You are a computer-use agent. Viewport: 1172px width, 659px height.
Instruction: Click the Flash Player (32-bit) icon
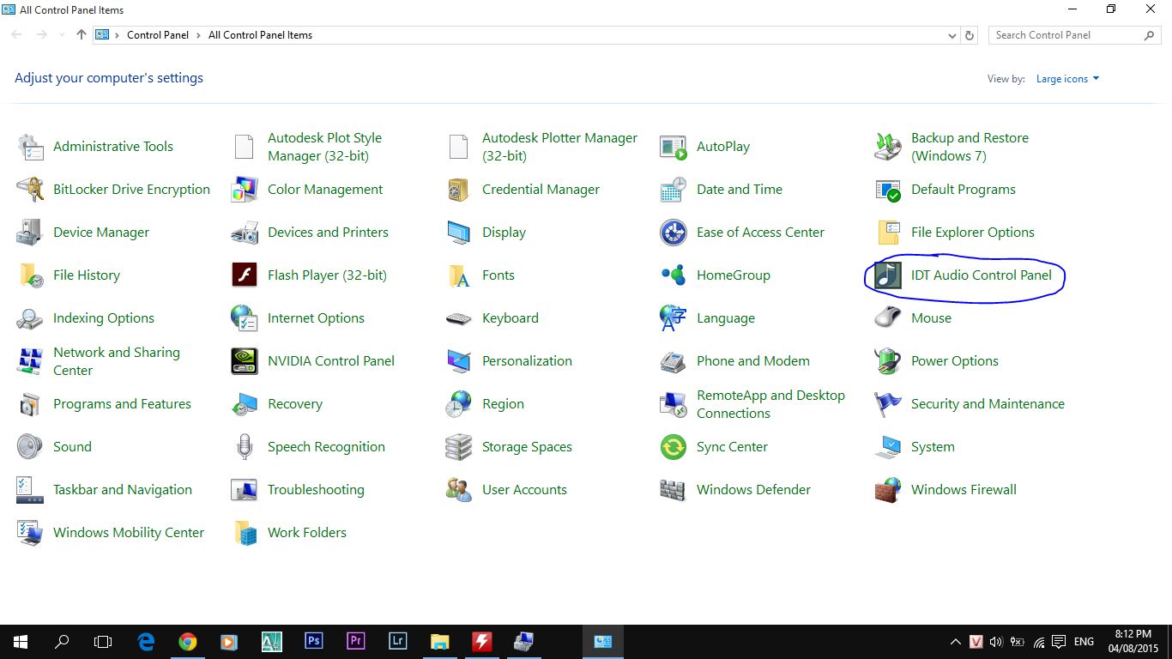click(245, 275)
